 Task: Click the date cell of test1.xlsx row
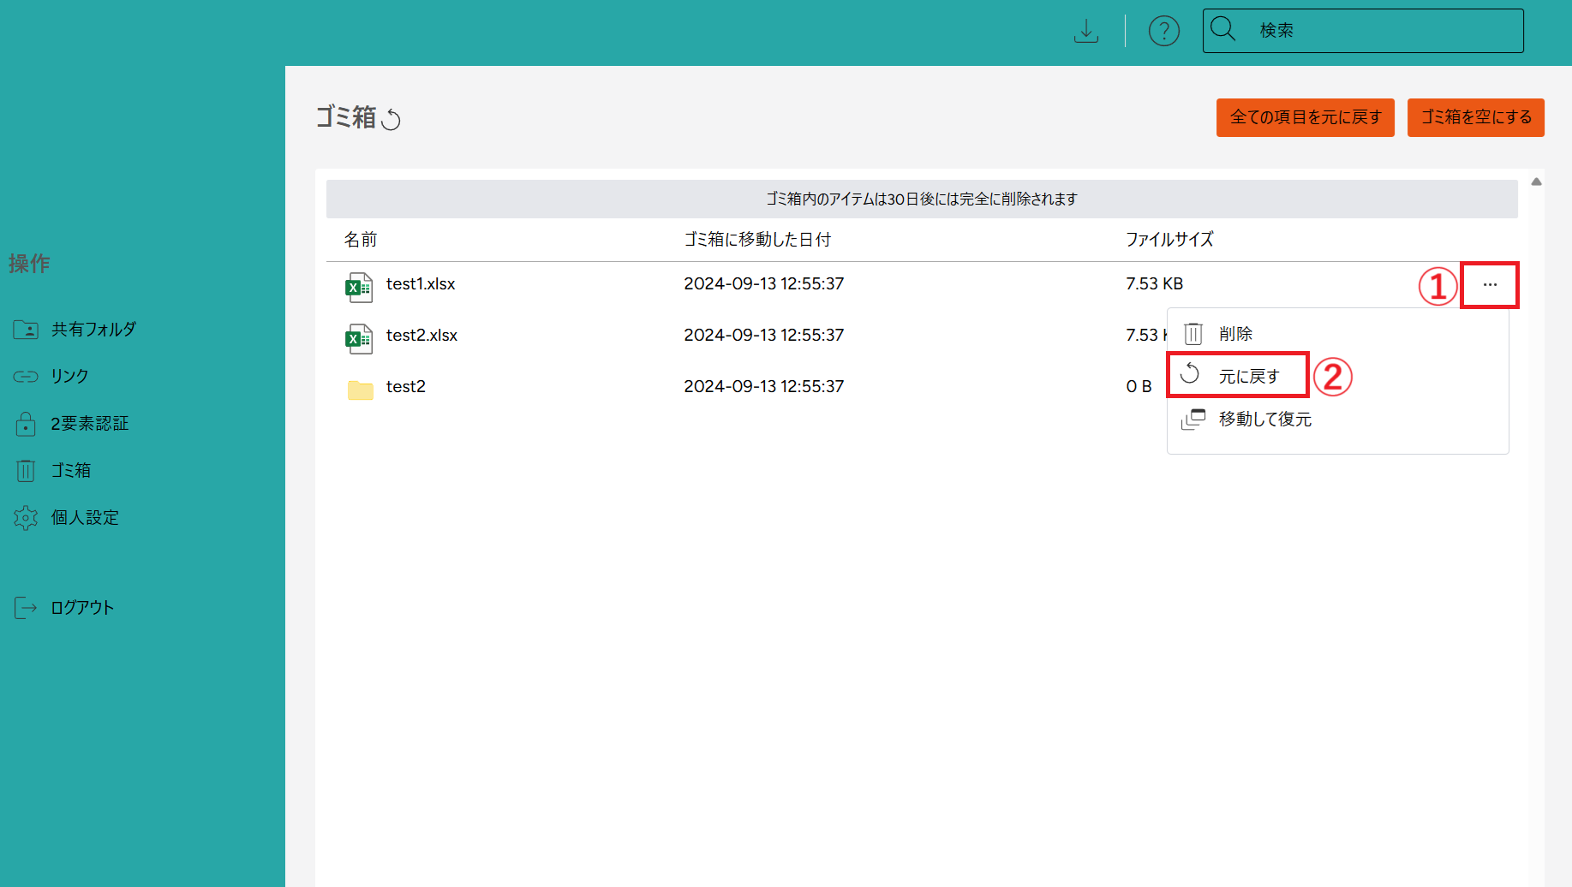pyautogui.click(x=764, y=283)
